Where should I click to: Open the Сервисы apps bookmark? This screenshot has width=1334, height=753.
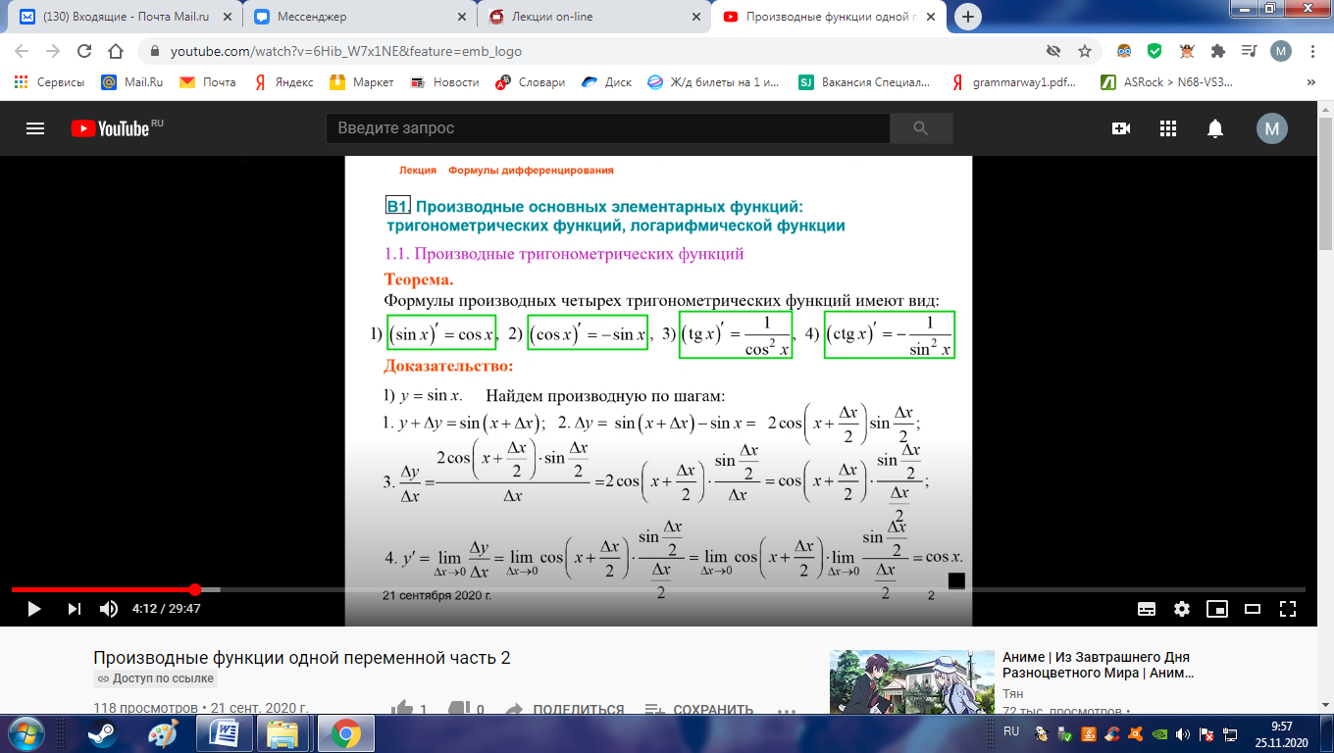click(x=49, y=82)
